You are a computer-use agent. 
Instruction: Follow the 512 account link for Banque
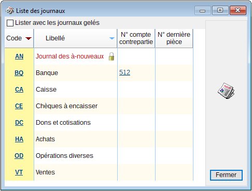click(124, 72)
